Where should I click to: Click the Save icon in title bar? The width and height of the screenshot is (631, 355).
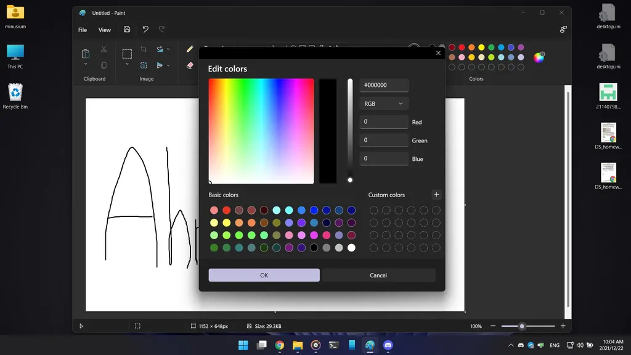(127, 30)
